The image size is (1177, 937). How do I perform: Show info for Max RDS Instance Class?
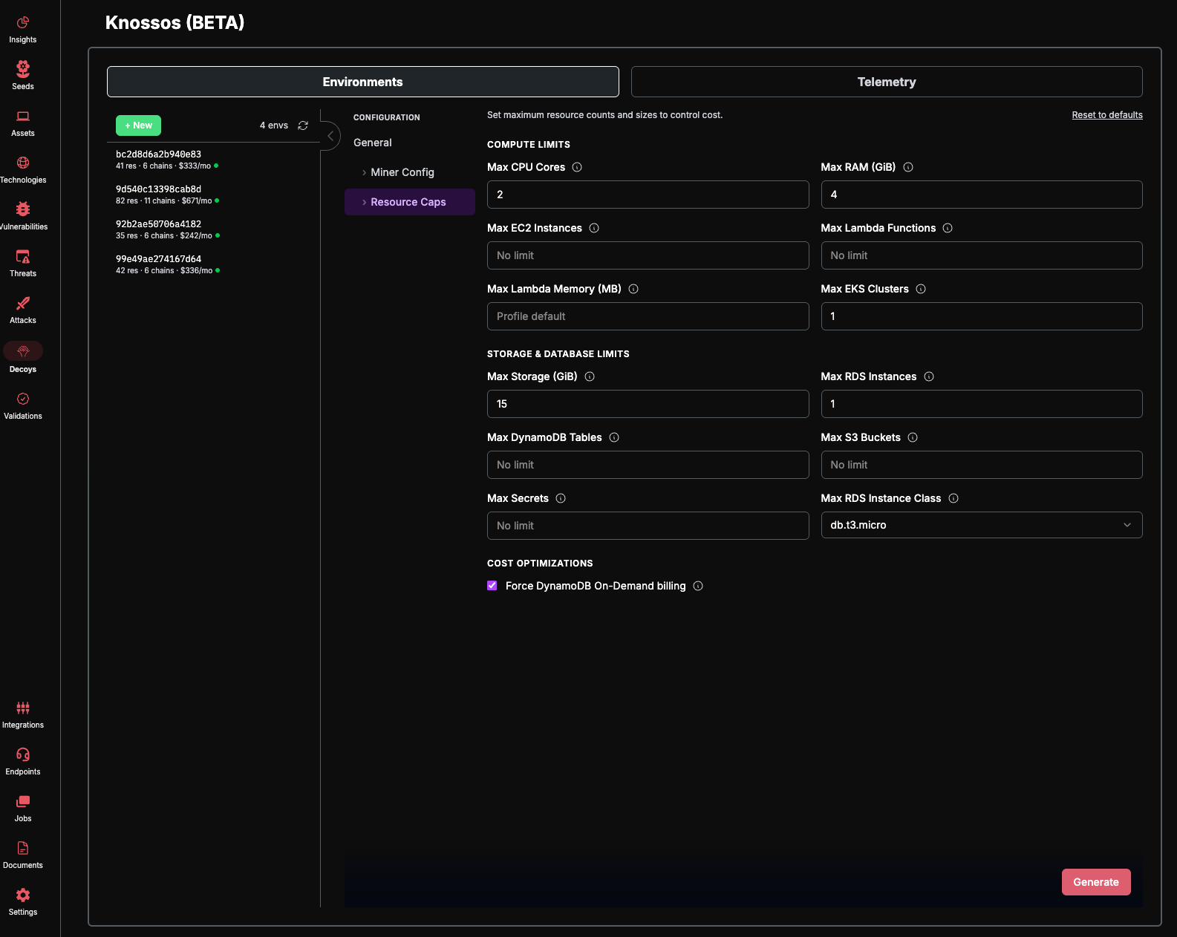(x=953, y=498)
